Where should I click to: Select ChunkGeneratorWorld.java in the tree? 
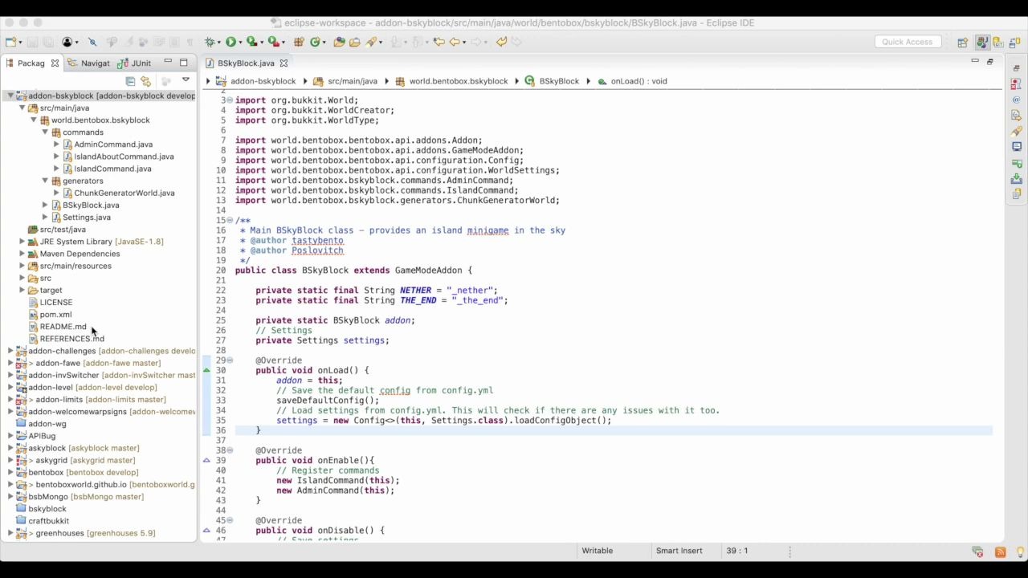coord(124,193)
